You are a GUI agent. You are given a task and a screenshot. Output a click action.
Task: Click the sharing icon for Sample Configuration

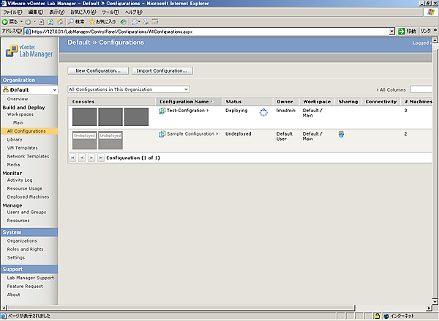click(x=342, y=134)
